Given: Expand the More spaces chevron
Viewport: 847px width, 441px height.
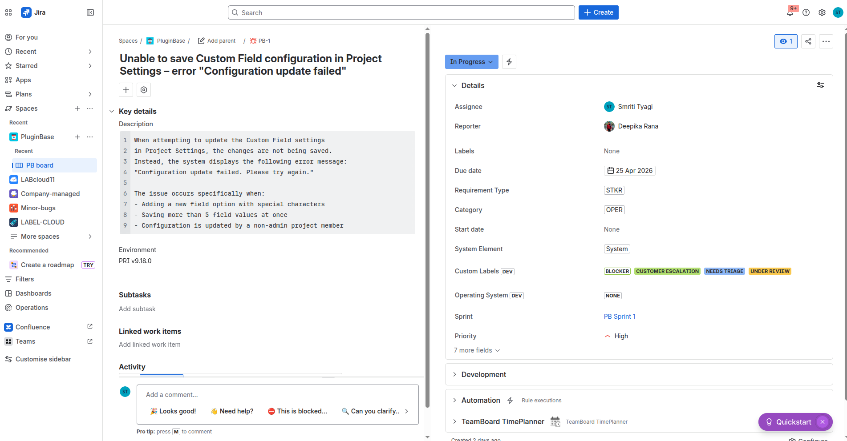Looking at the screenshot, I should point(90,237).
